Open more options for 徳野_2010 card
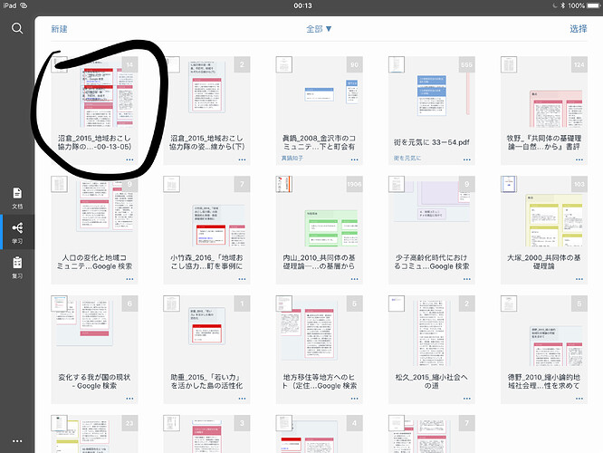603x453 pixels. [x=579, y=399]
